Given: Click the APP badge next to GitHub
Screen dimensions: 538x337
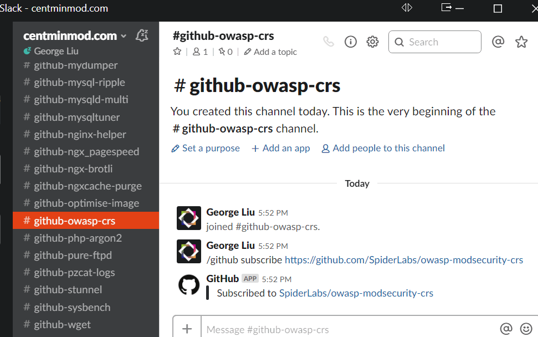Looking at the screenshot, I should [x=250, y=279].
